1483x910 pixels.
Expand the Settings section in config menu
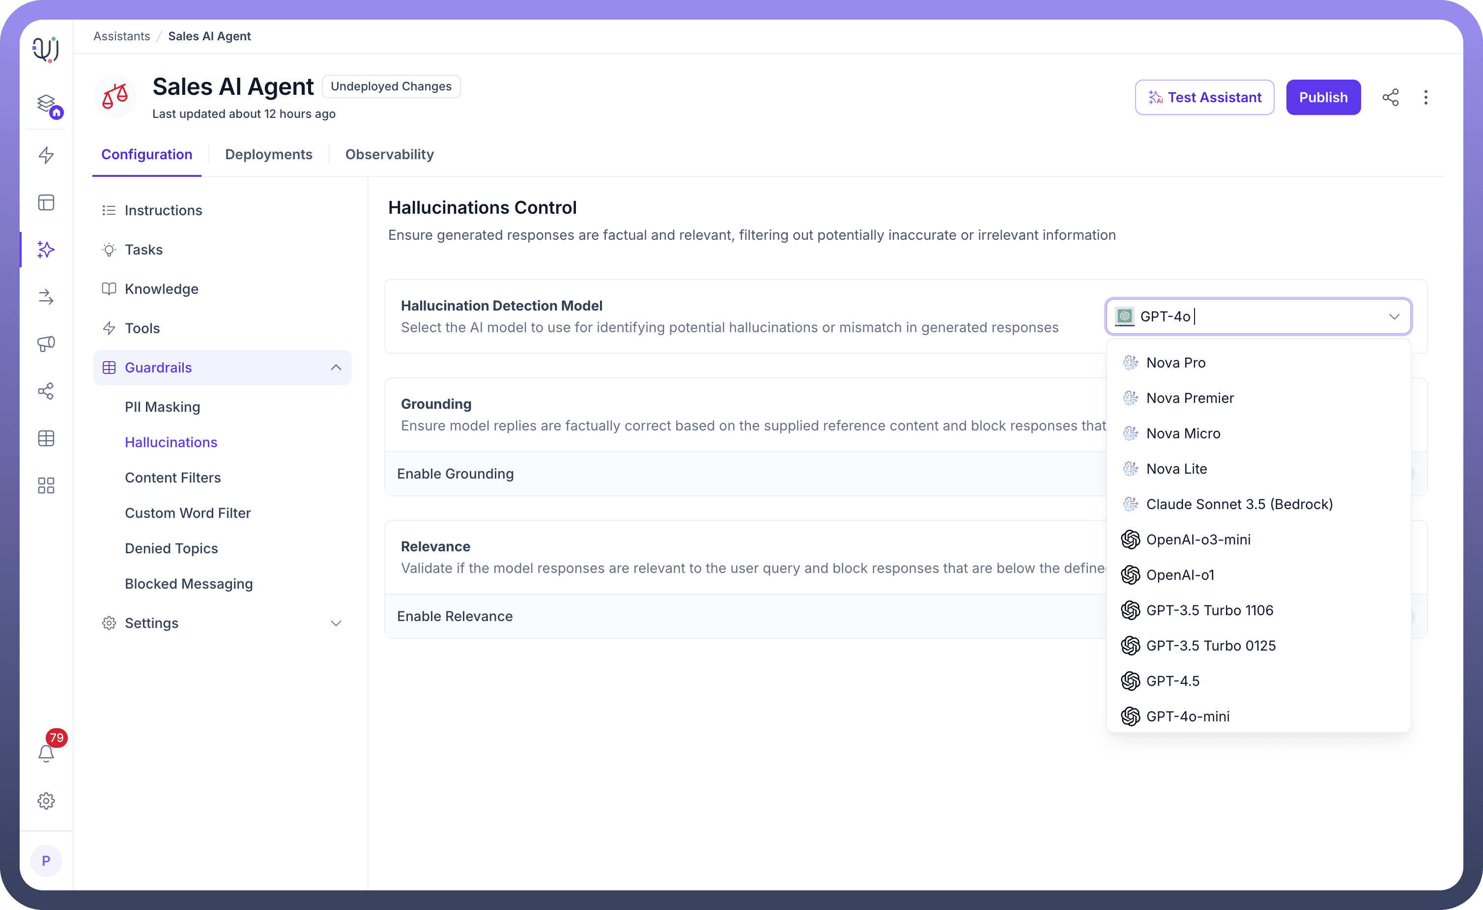[x=336, y=623]
